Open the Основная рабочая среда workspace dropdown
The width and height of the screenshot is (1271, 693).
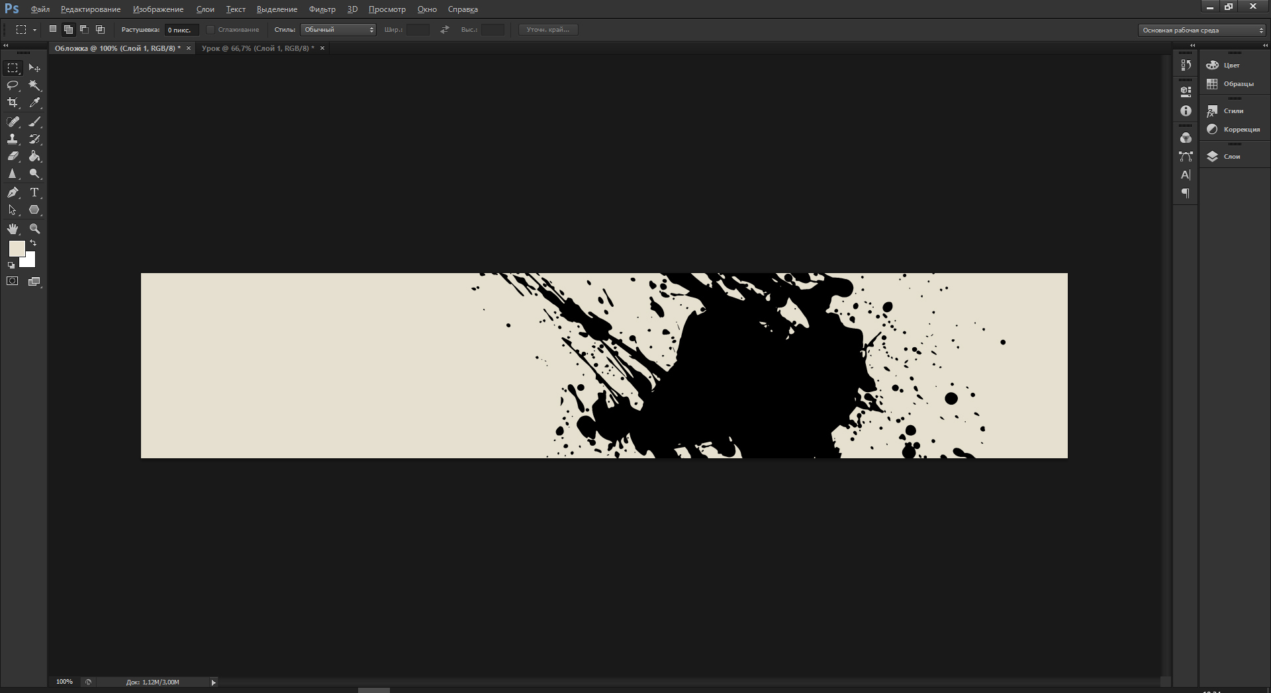[1202, 30]
